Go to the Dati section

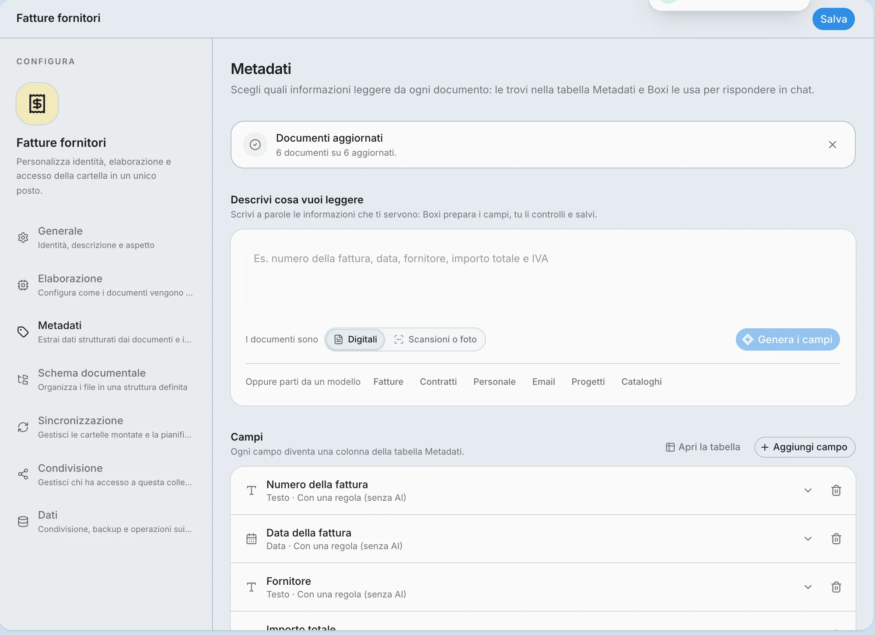[105, 522]
